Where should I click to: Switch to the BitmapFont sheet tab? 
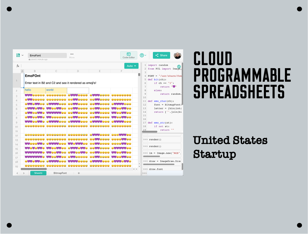60,173
